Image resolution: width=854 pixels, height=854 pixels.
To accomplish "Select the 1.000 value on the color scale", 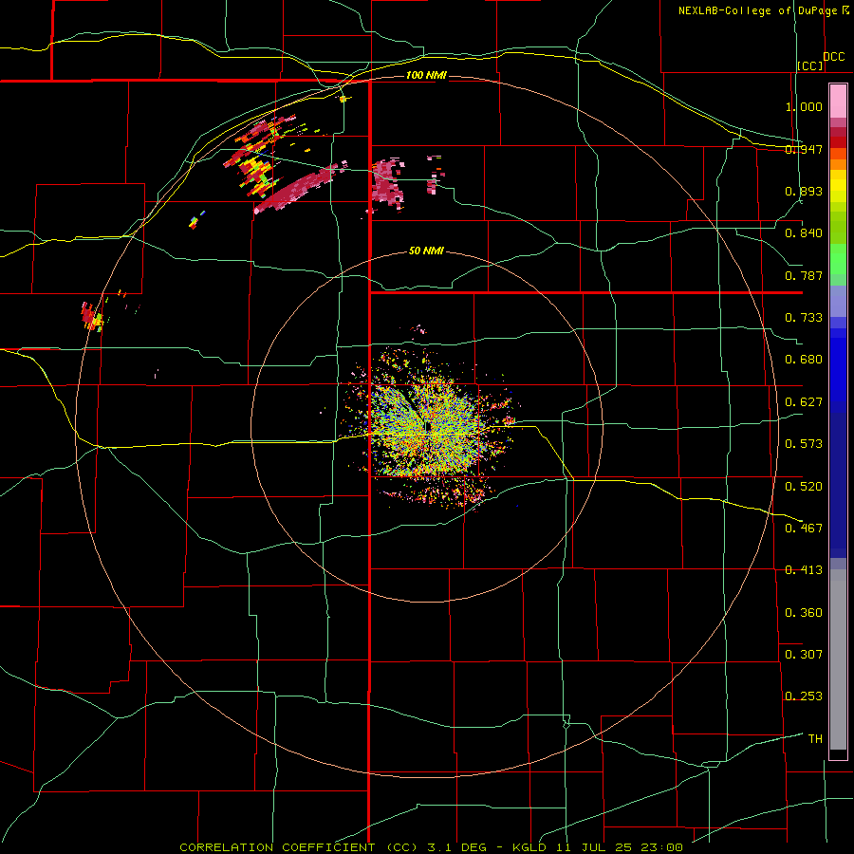I will pyautogui.click(x=804, y=106).
